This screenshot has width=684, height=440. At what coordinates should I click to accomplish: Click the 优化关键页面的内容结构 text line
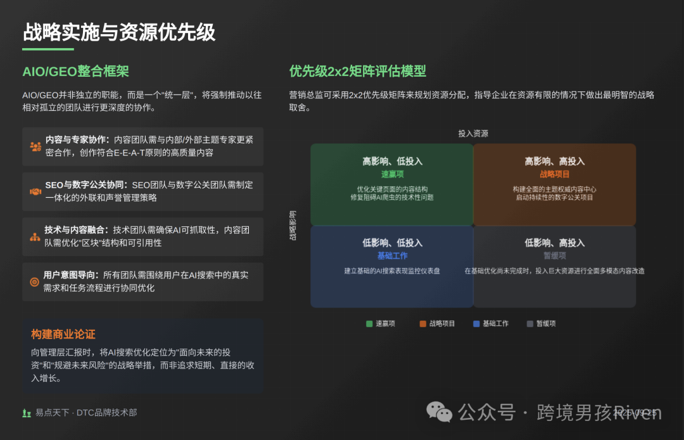(x=392, y=189)
